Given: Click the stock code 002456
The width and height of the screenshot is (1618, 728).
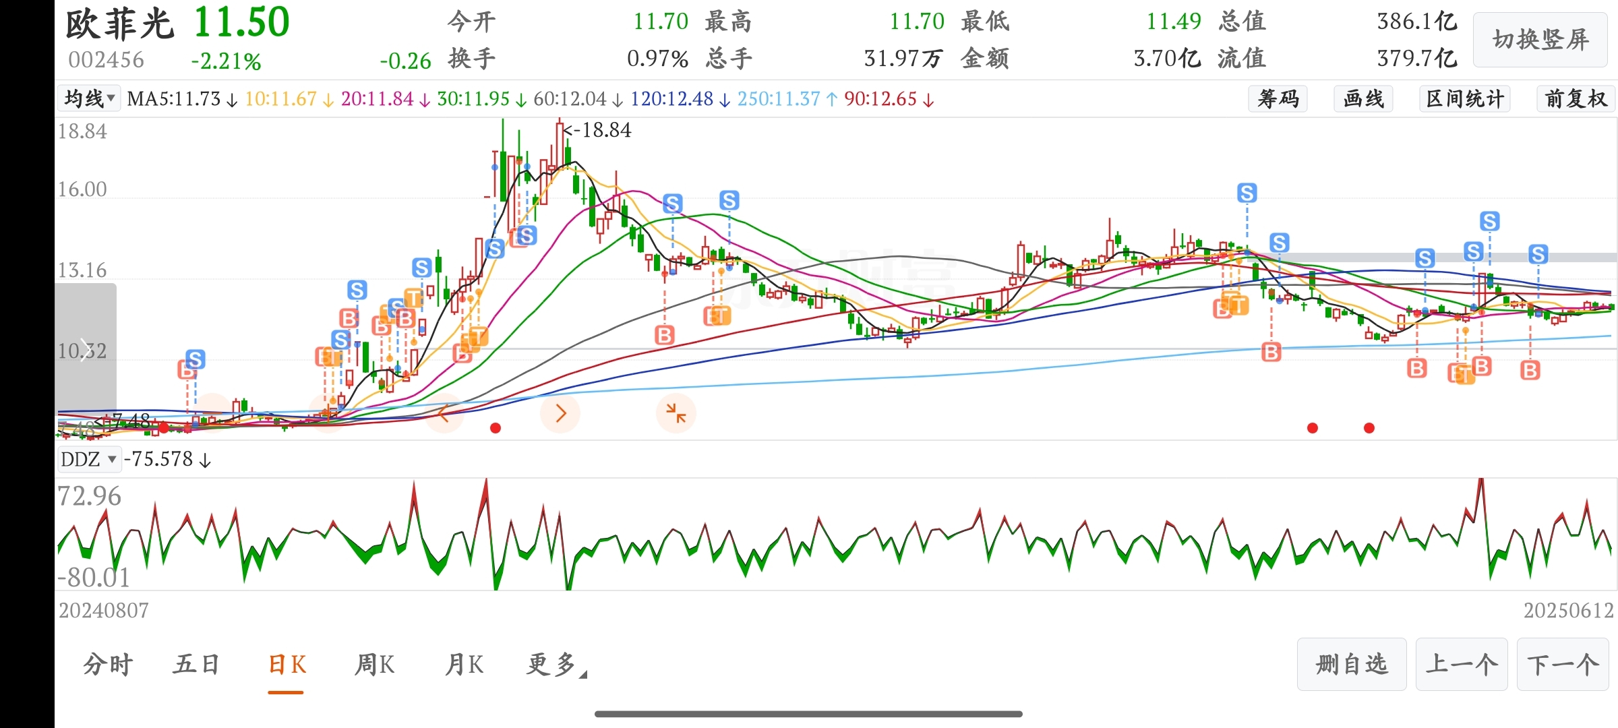Looking at the screenshot, I should (x=106, y=60).
